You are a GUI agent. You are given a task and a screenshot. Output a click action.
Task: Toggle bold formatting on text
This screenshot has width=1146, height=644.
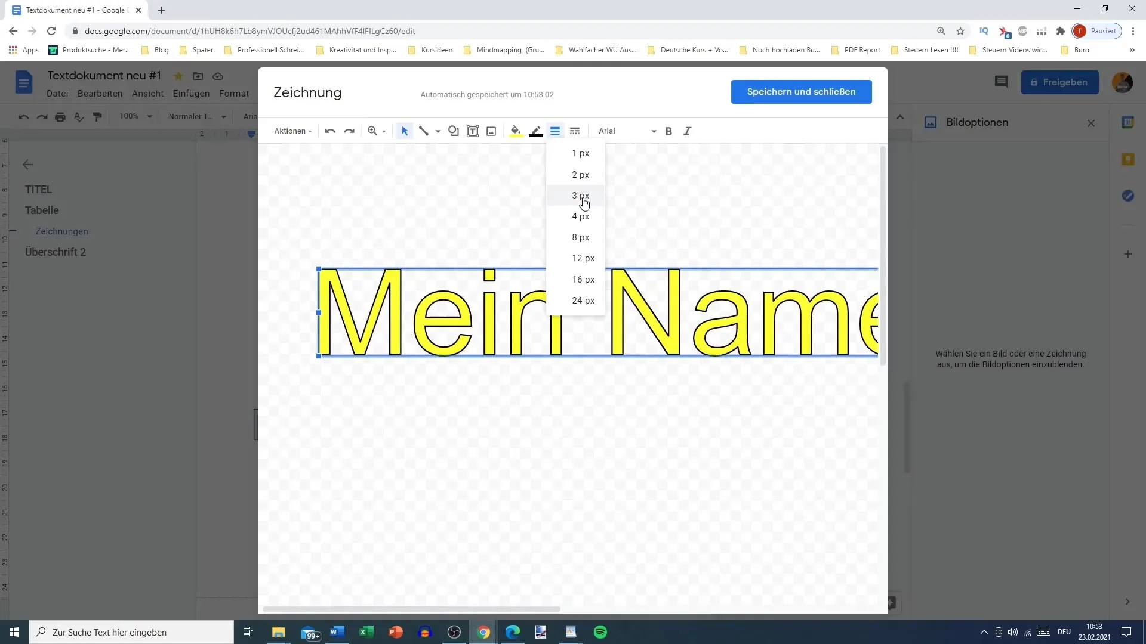point(669,131)
